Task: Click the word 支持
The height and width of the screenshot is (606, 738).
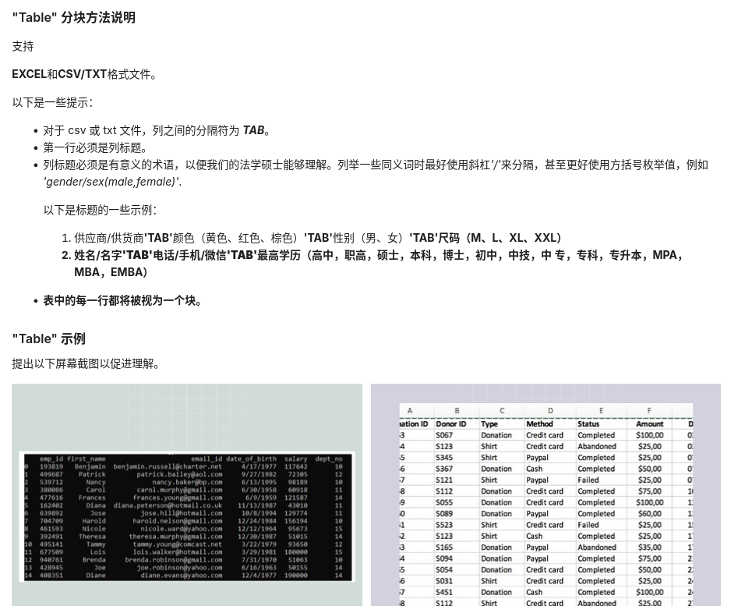Action: 23,46
